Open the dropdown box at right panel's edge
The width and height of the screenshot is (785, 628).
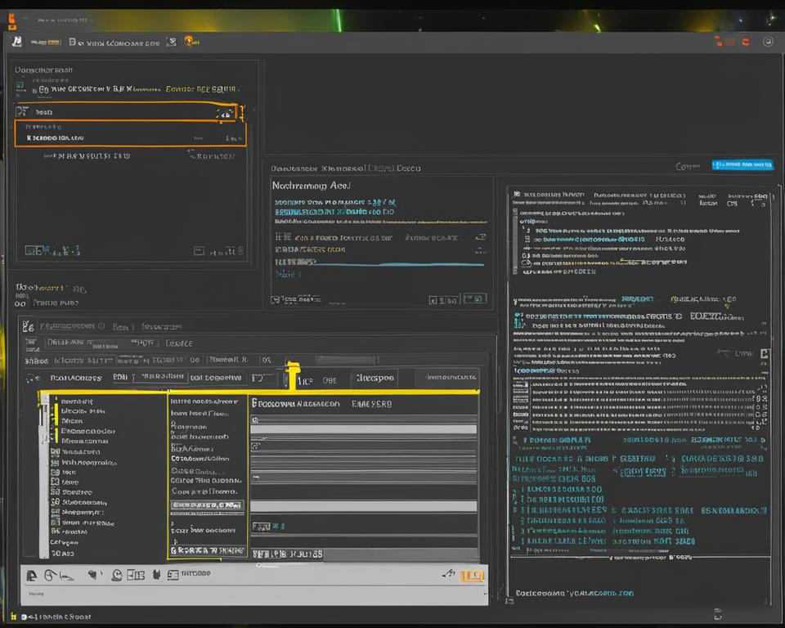(x=765, y=354)
